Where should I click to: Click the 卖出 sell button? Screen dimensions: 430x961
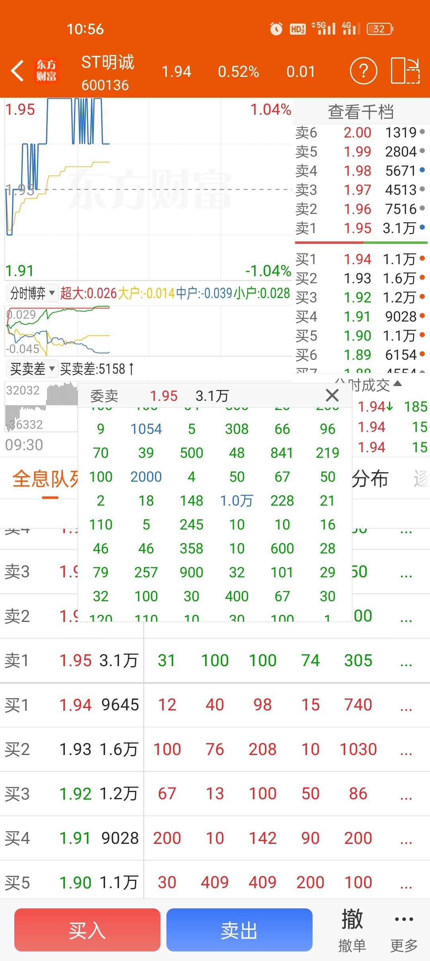click(239, 930)
